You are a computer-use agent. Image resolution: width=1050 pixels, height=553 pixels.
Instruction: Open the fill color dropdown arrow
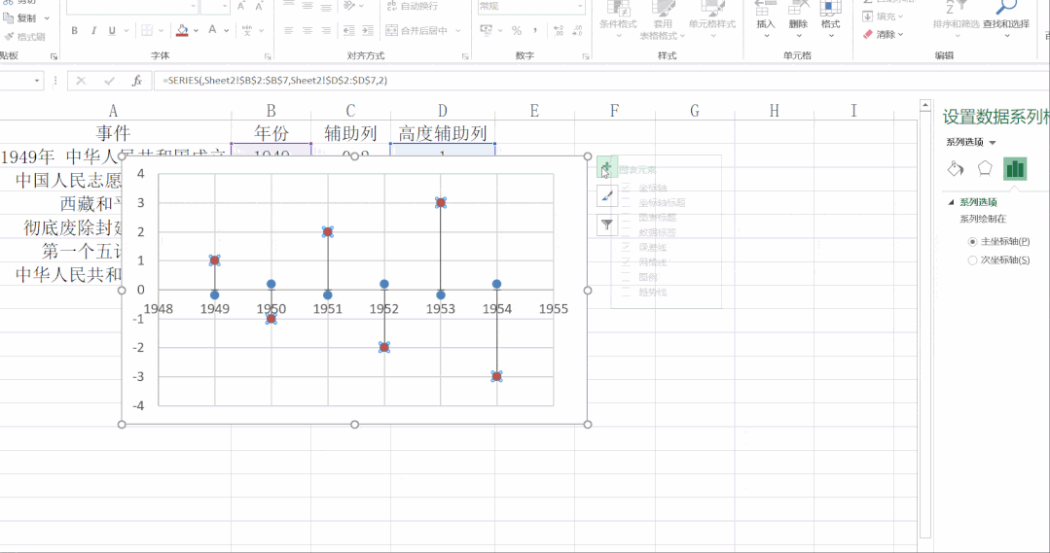click(196, 31)
